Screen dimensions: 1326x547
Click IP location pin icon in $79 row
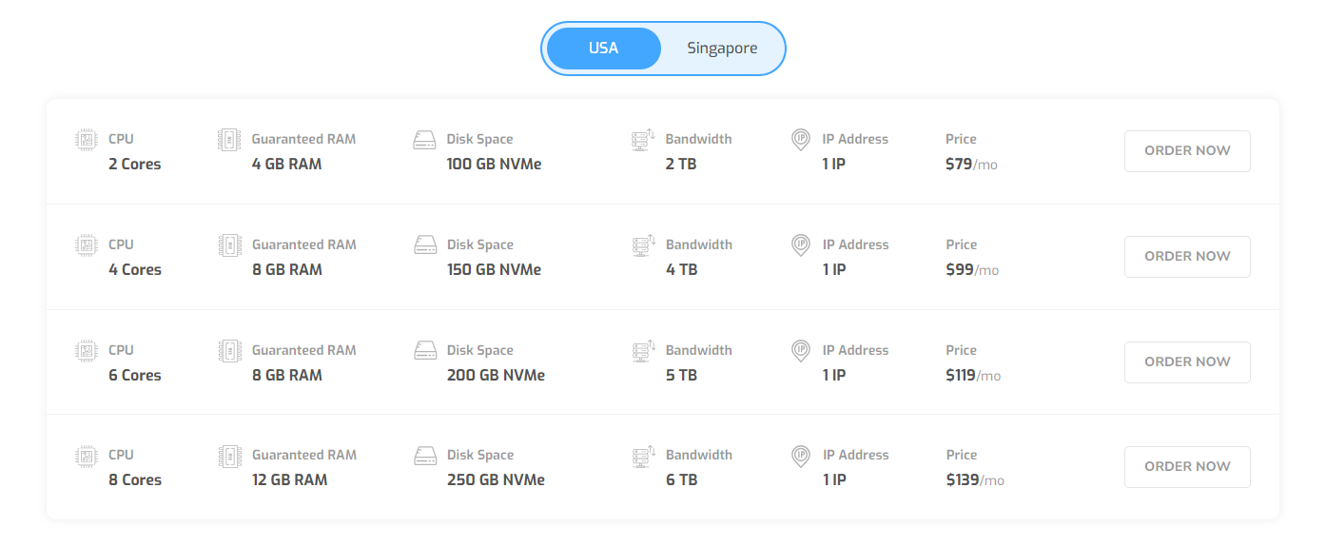click(x=801, y=140)
